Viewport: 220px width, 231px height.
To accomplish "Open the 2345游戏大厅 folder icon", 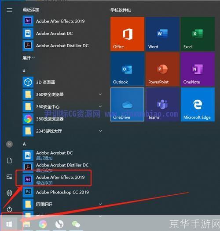I will click(28, 131).
